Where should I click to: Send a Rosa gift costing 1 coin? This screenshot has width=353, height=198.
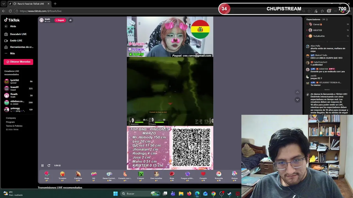point(47,176)
